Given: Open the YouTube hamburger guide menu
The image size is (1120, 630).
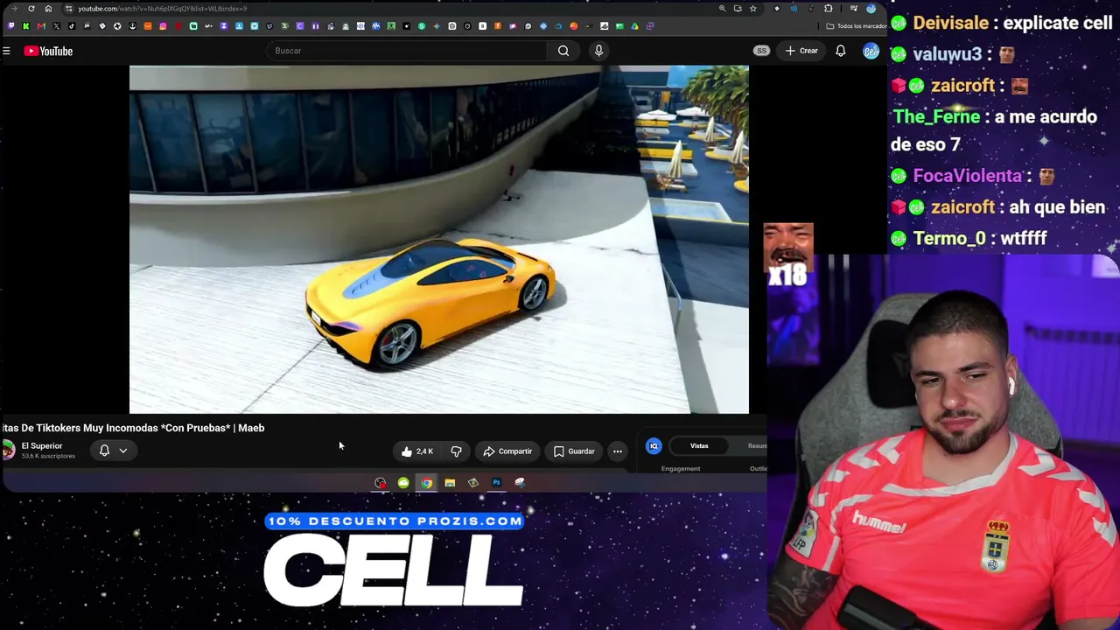Looking at the screenshot, I should click(x=6, y=51).
